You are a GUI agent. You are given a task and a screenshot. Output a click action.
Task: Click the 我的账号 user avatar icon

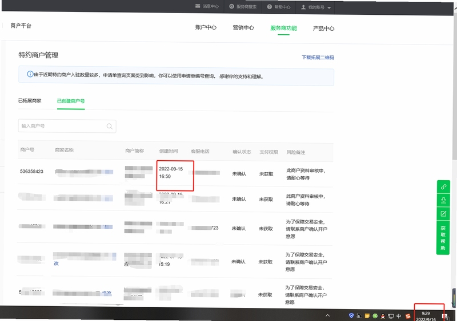(303, 7)
